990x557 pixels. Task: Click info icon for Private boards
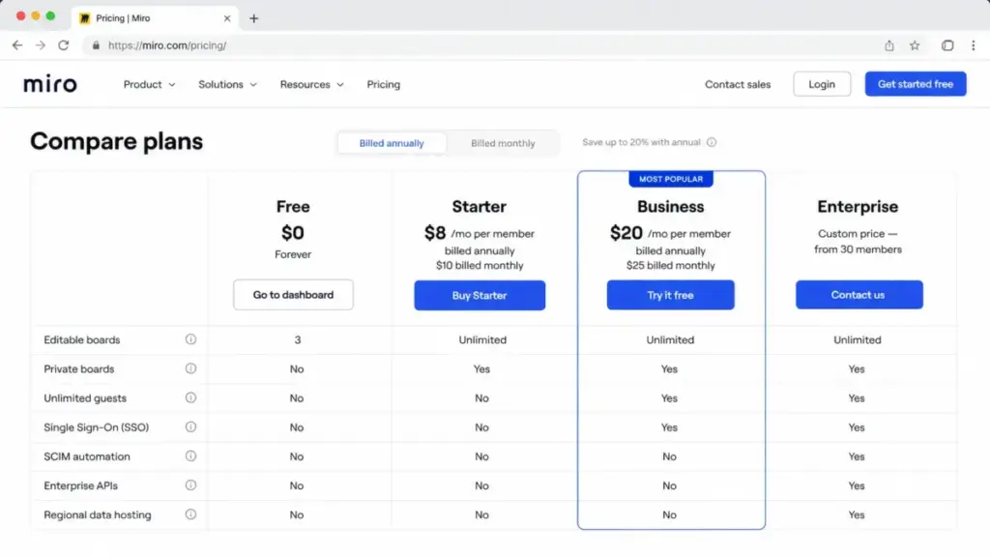click(190, 368)
